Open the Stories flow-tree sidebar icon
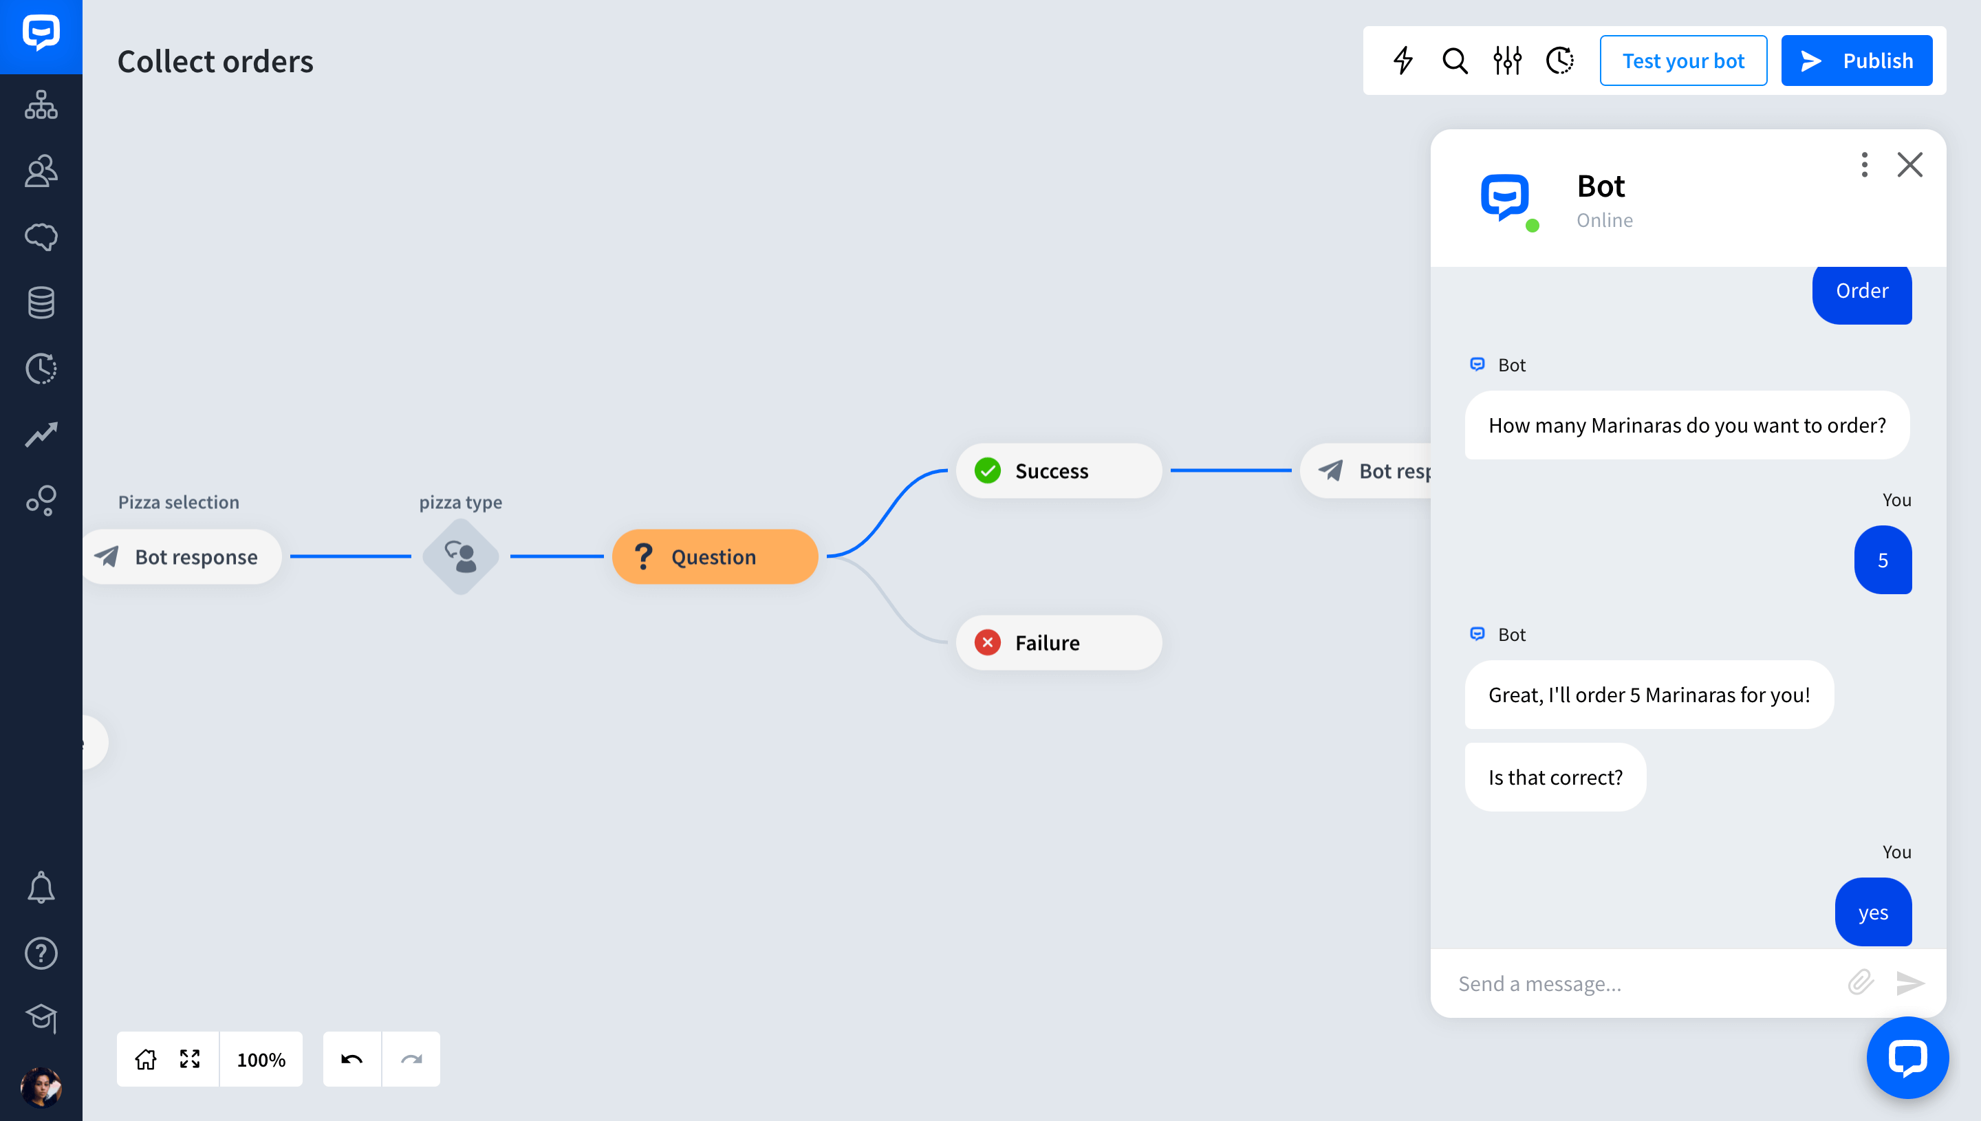Screen dimensions: 1981x1121 pos(41,105)
